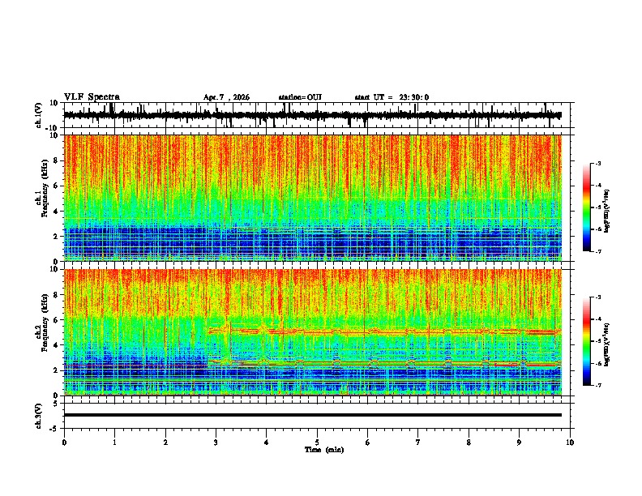This screenshot has height=496, width=642.
Task: Click the 5 kHz emission band in ch.2 spectrogram
Action: pos(385,331)
